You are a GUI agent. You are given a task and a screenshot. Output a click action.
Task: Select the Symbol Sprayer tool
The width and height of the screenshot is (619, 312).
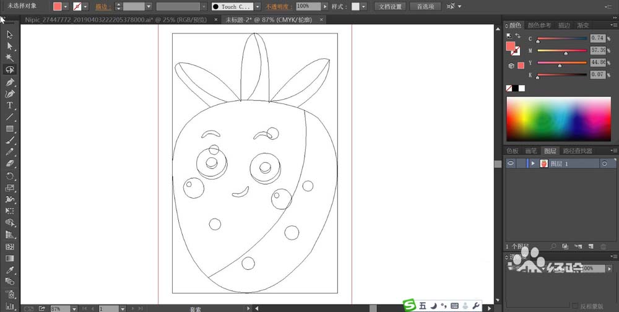(x=10, y=294)
